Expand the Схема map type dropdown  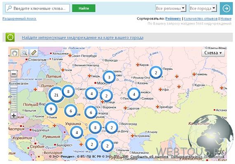tap(213, 53)
